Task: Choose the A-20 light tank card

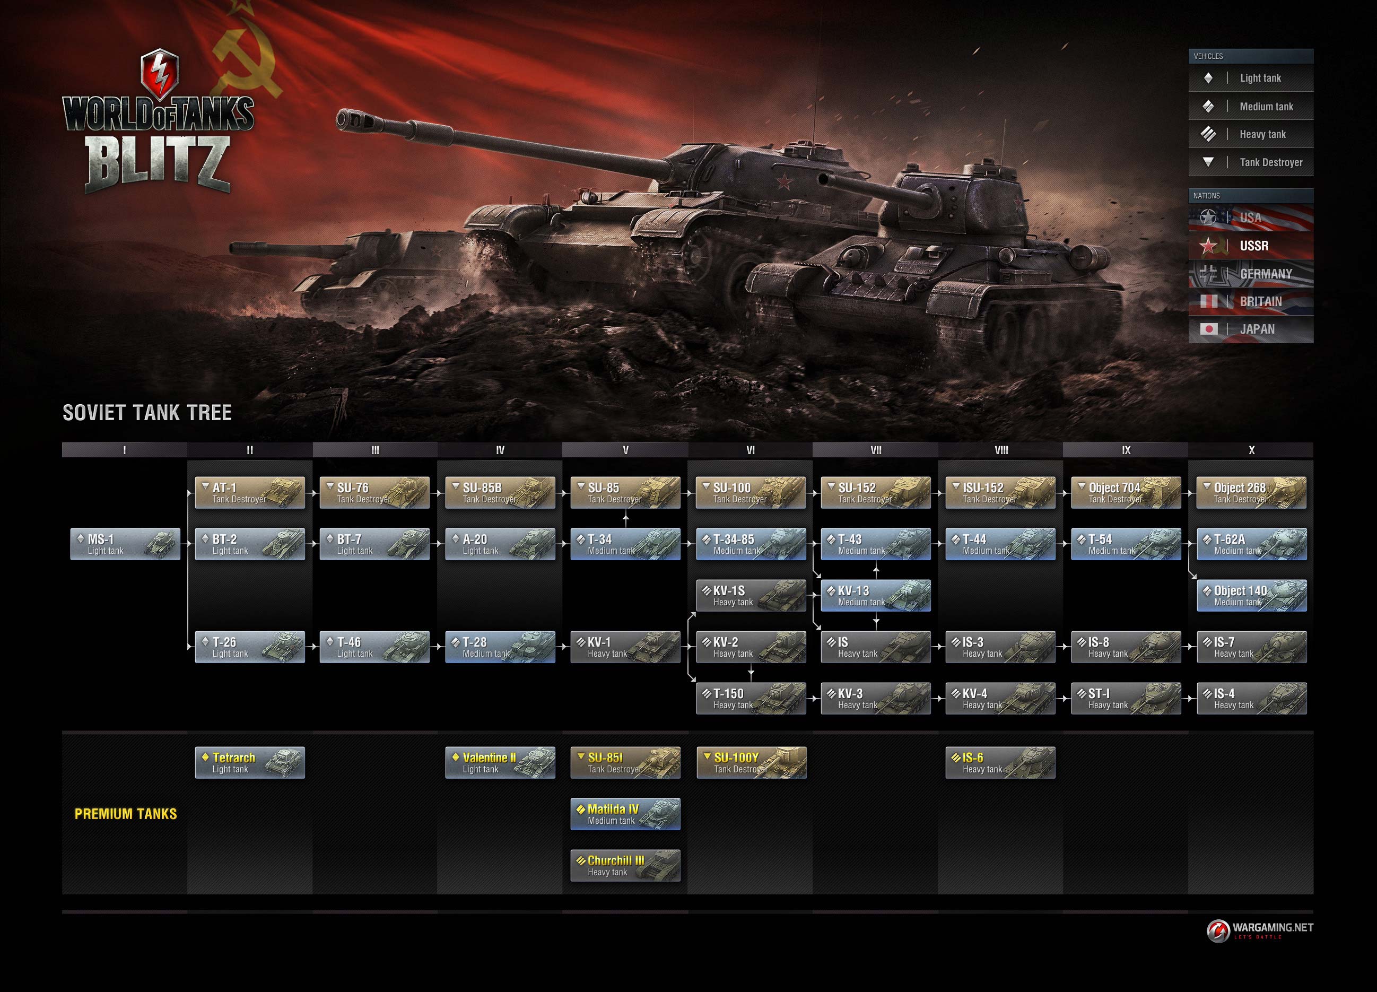Action: pos(500,544)
